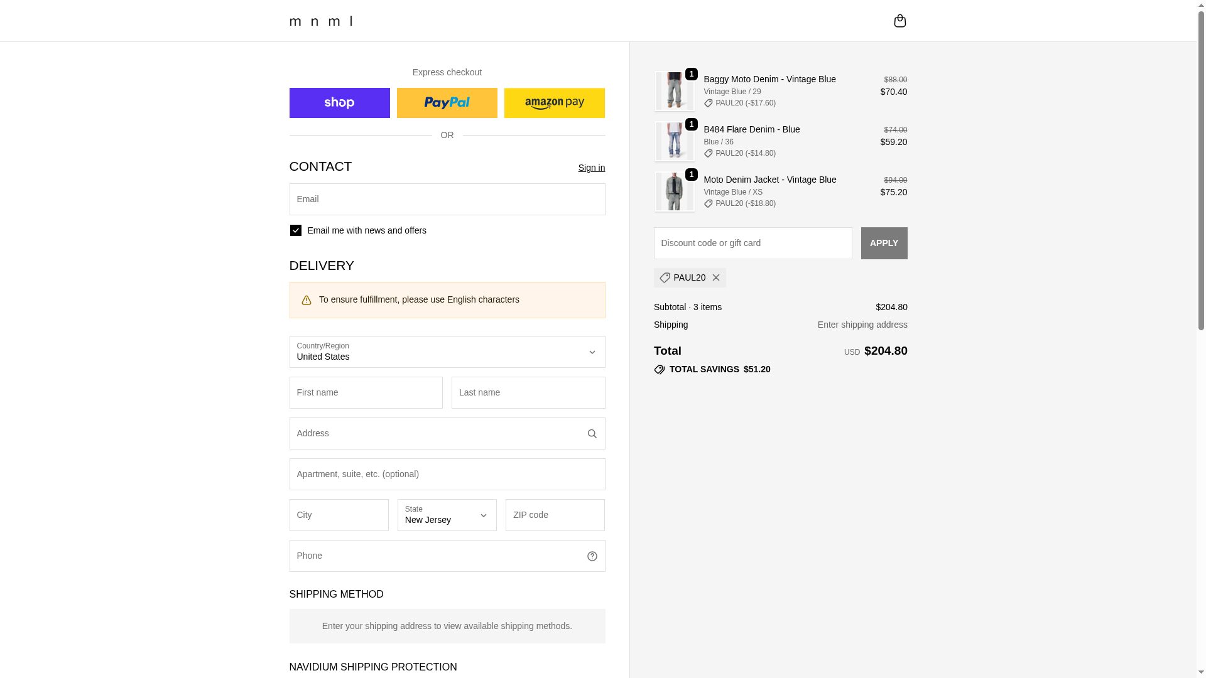Click the address search magnifier icon
The height and width of the screenshot is (678, 1206).
point(592,434)
